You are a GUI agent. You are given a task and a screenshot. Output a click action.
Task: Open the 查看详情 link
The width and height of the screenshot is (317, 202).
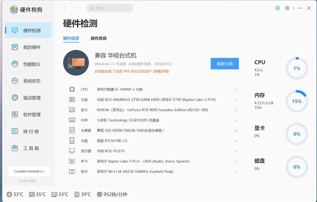pos(161,72)
